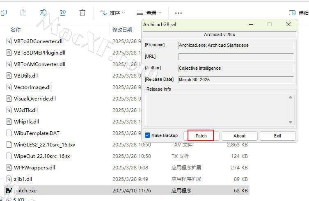Image resolution: width=309 pixels, height=201 pixels.
Task: Sort by the 修改日期 column header
Action: click(x=122, y=30)
